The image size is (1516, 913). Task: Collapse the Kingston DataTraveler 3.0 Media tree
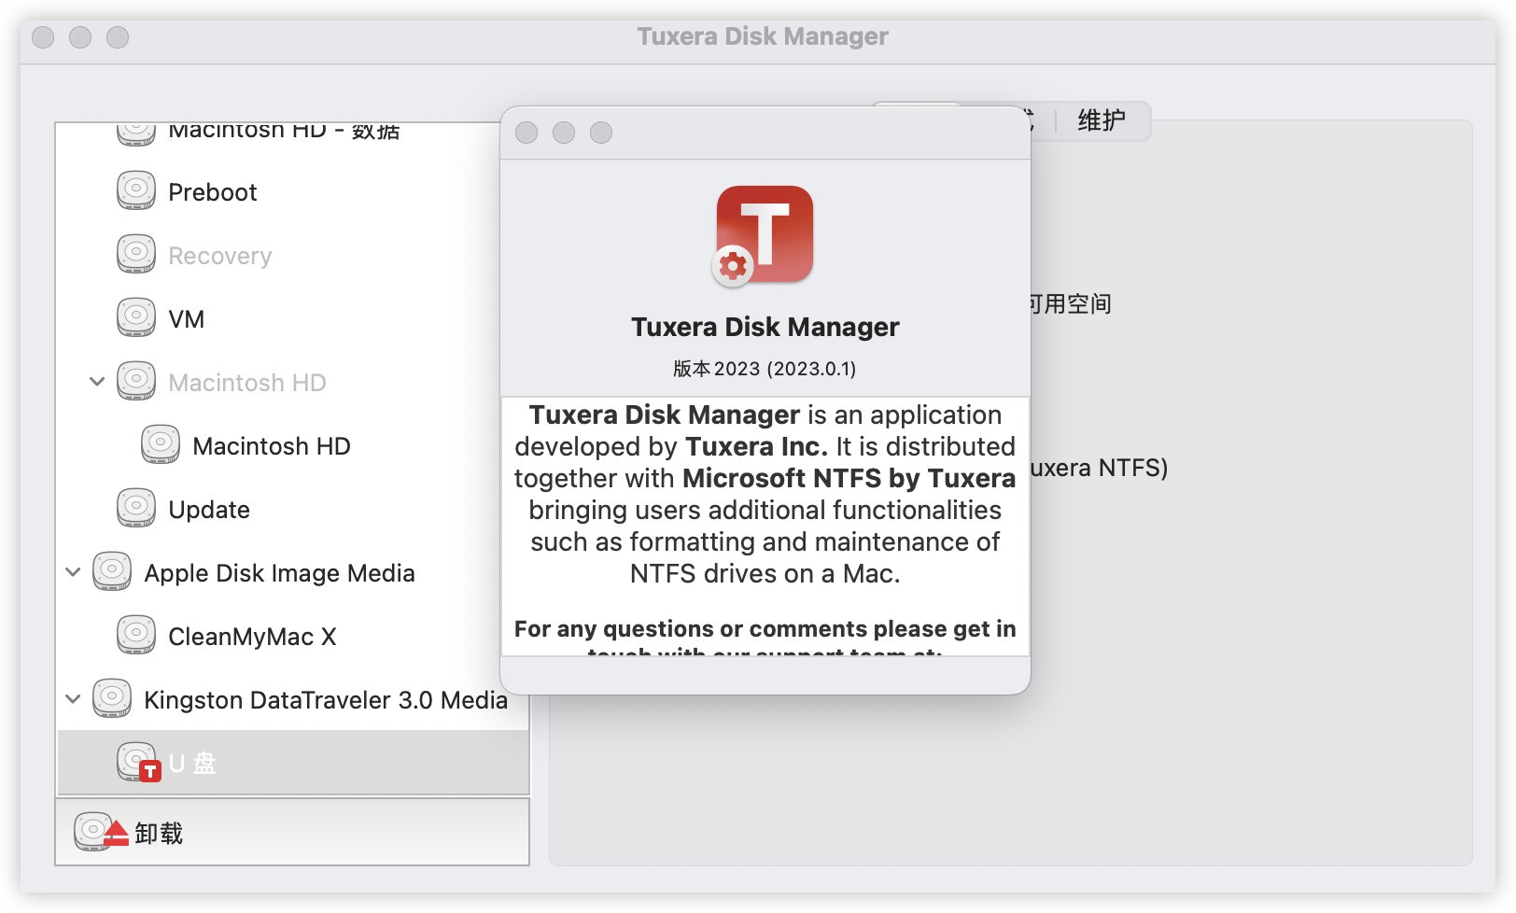[73, 699]
